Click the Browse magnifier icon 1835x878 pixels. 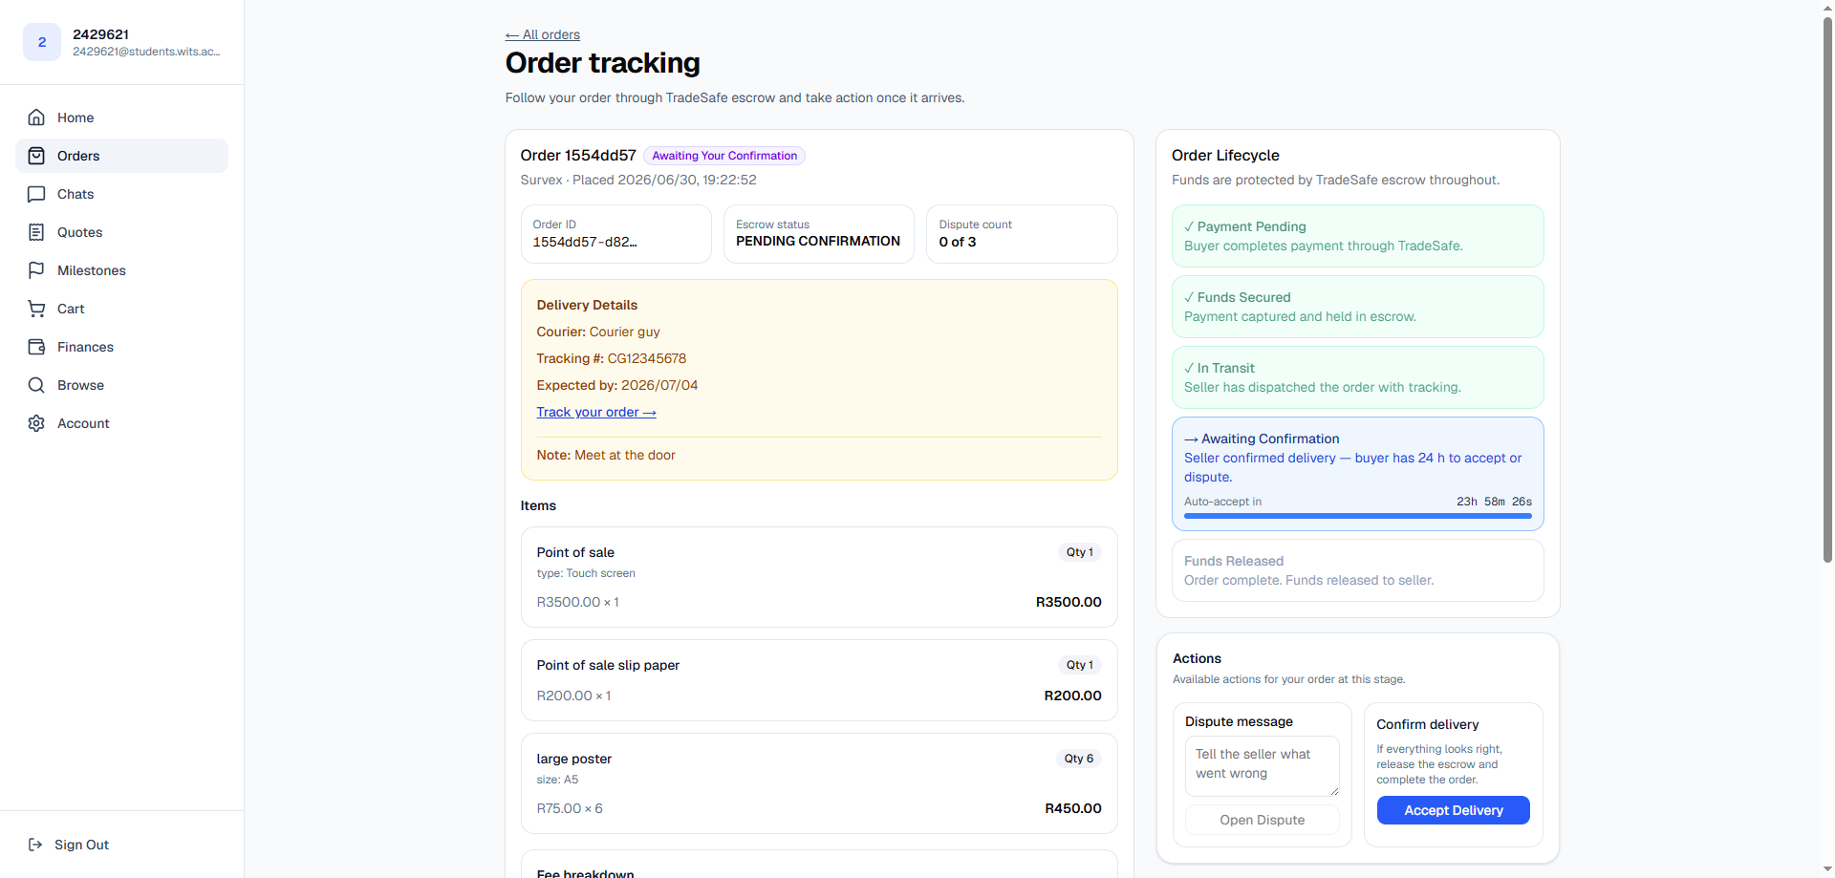[36, 385]
